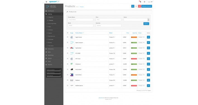Click MacBook green quantity bar

(134, 80)
